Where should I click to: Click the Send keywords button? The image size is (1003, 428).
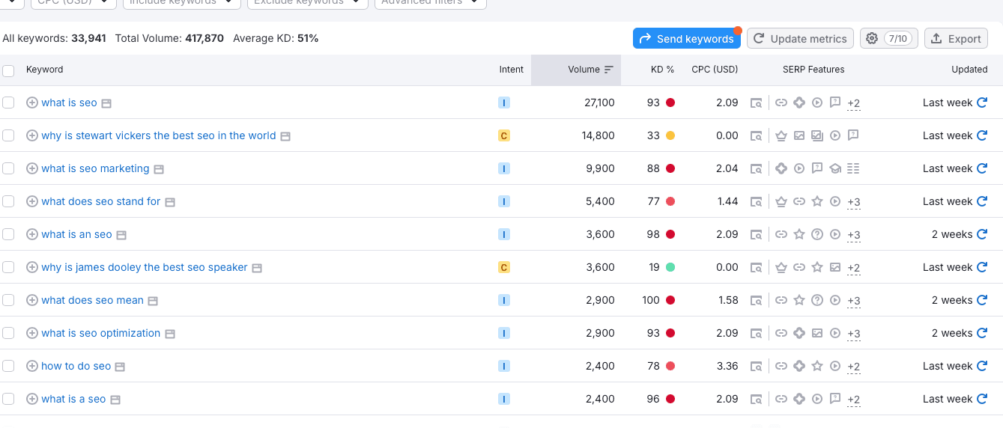[686, 39]
